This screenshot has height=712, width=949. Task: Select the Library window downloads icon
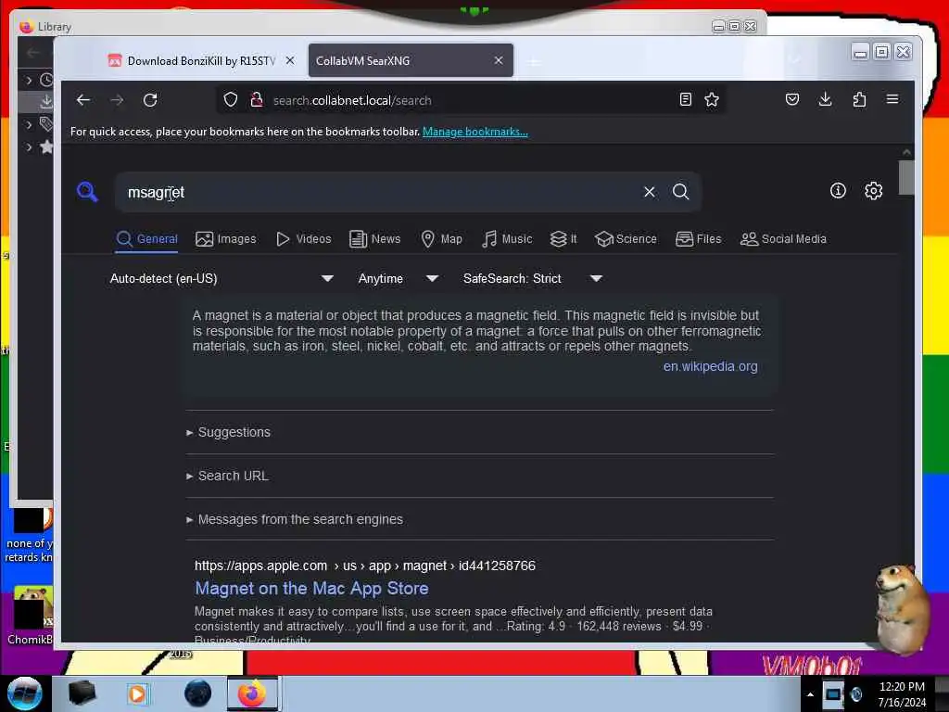pyautogui.click(x=46, y=101)
